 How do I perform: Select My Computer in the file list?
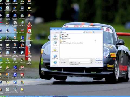[64, 36]
